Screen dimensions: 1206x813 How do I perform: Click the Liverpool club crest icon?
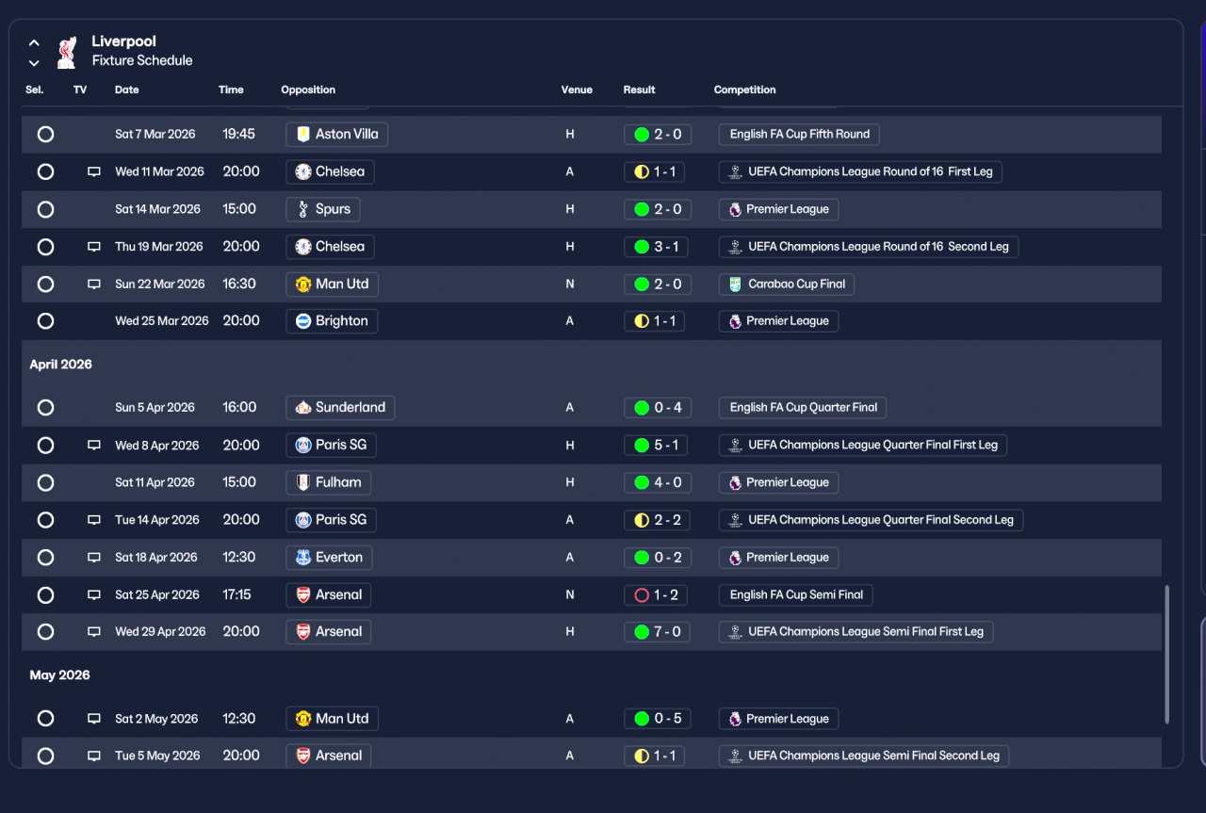[67, 52]
